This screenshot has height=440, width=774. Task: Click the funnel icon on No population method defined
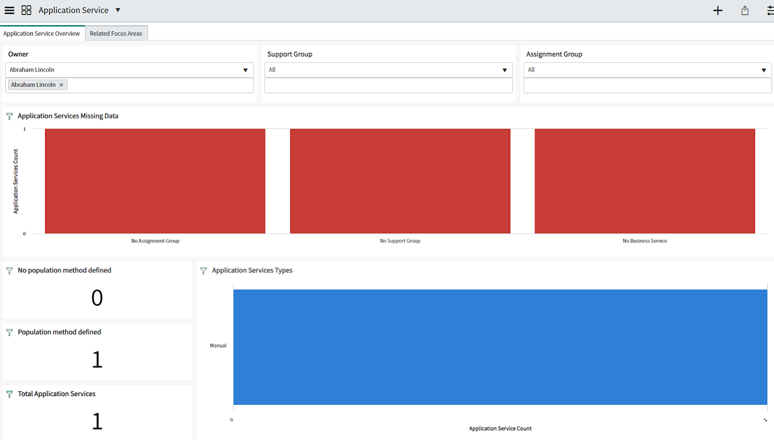pyautogui.click(x=9, y=270)
